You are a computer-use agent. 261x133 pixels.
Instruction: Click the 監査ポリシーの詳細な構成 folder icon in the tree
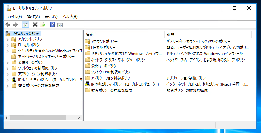(14, 86)
